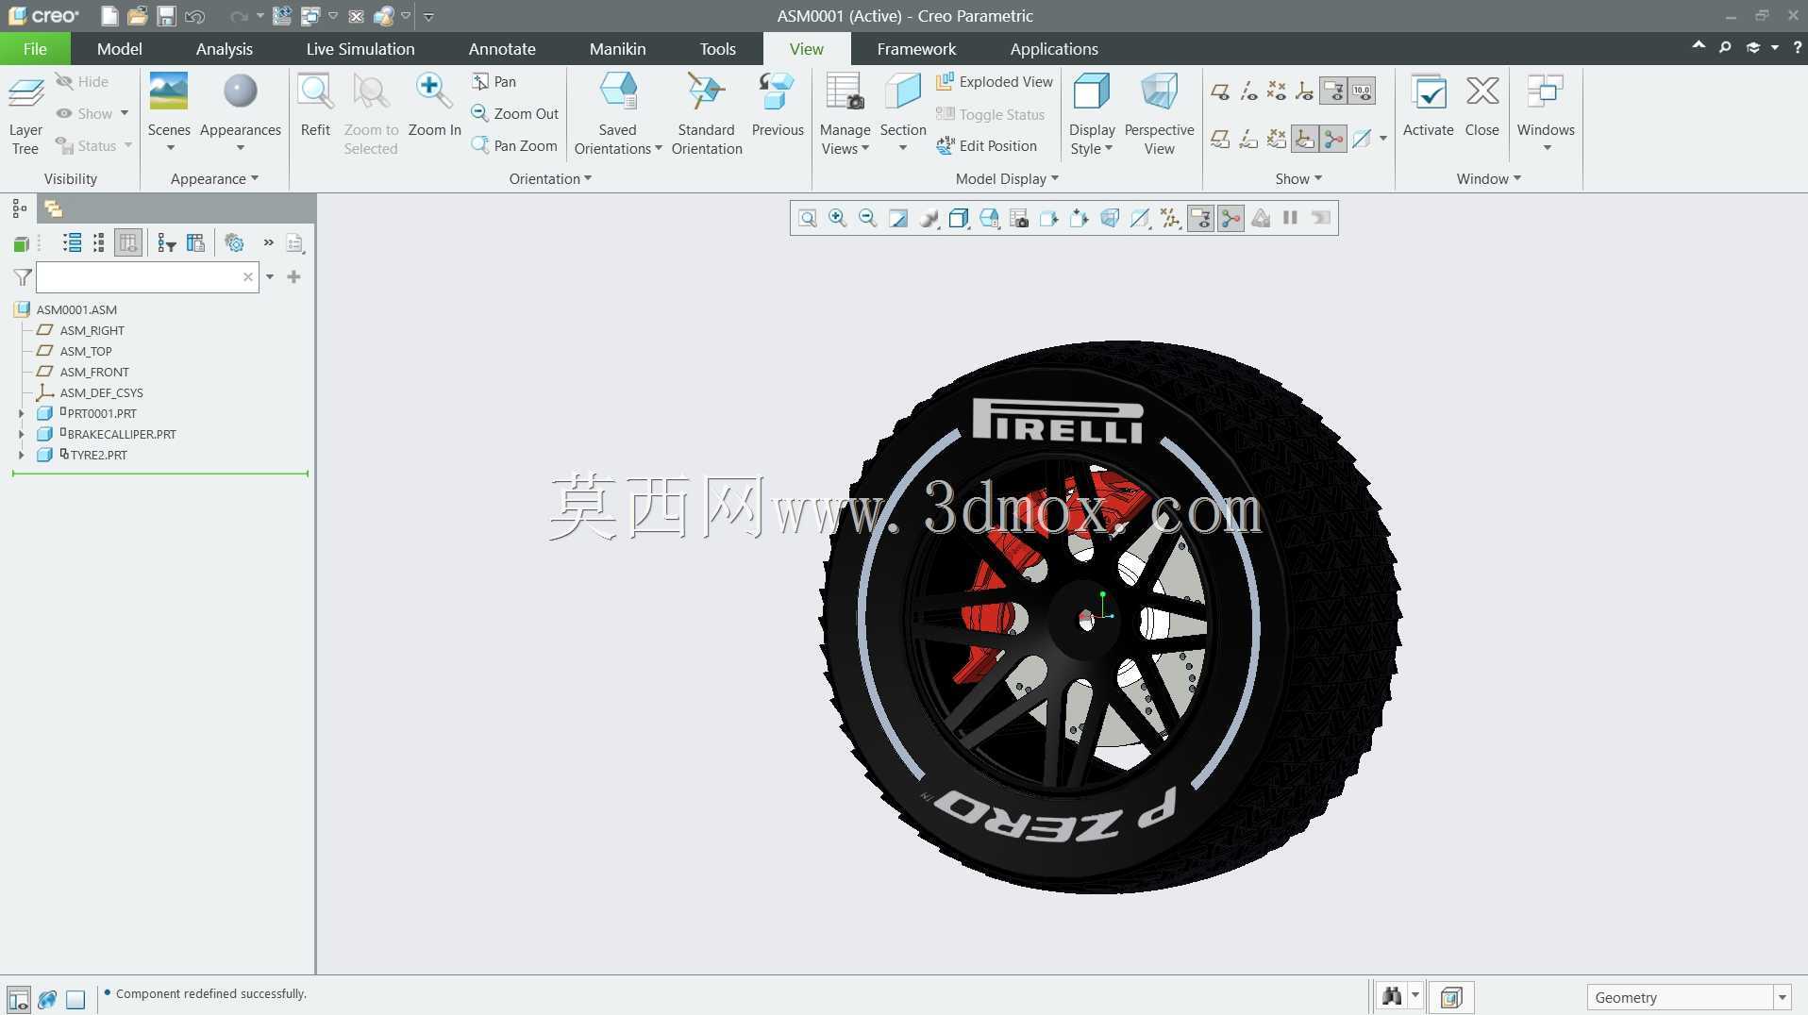Toggle axis display in the Show group

1247,92
